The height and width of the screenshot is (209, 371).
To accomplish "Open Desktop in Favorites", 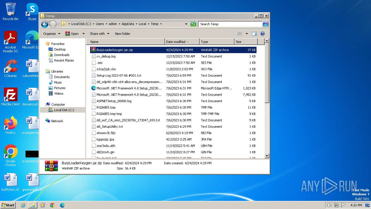I will click(60, 49).
